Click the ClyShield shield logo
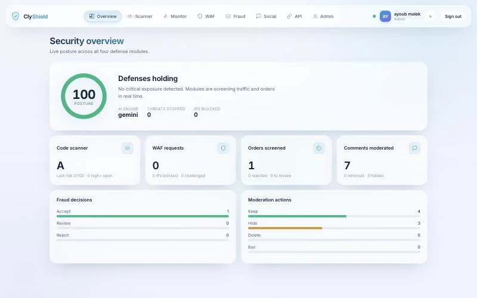 pyautogui.click(x=16, y=16)
